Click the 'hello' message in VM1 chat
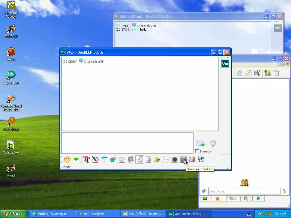Viewport: 291px width, 218px height. coord(143,30)
